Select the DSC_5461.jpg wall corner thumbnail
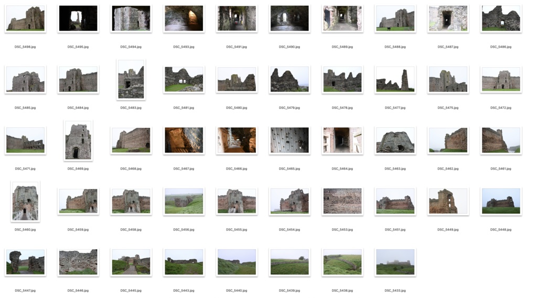 (501, 140)
